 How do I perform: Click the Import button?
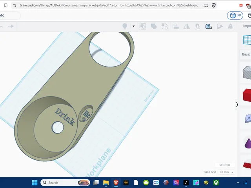247,26
